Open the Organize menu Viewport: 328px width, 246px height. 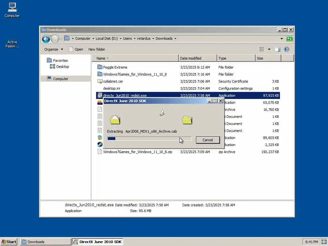point(53,49)
